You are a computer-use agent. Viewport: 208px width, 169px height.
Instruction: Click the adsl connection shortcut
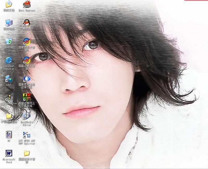(9, 79)
